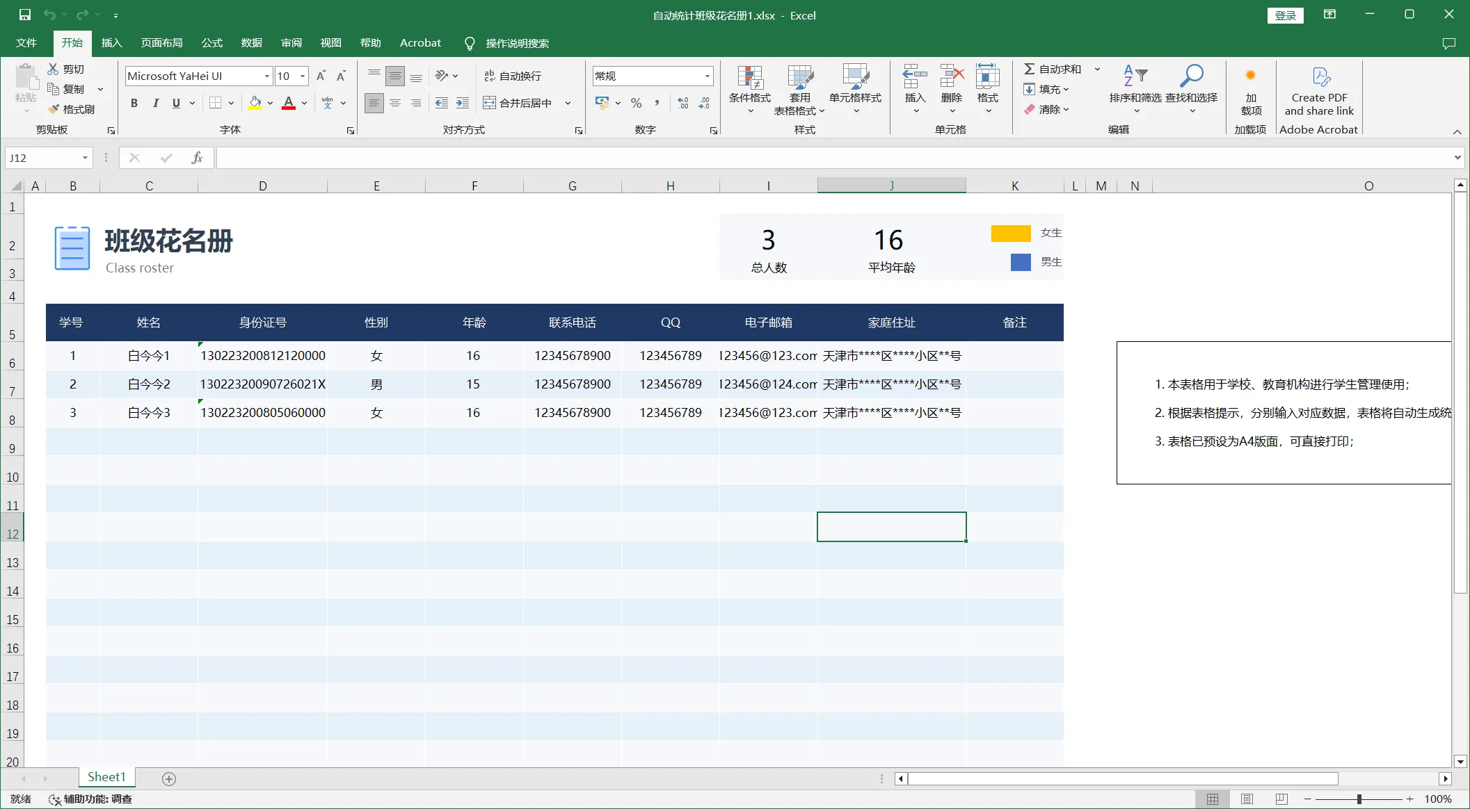Switch to the 公式 ribbon tab
This screenshot has width=1470, height=809.
(x=211, y=43)
